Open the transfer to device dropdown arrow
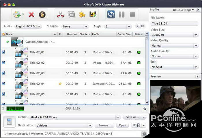 point(144,125)
